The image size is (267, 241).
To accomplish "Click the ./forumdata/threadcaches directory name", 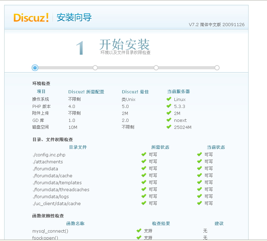I will pyautogui.click(x=61, y=189).
